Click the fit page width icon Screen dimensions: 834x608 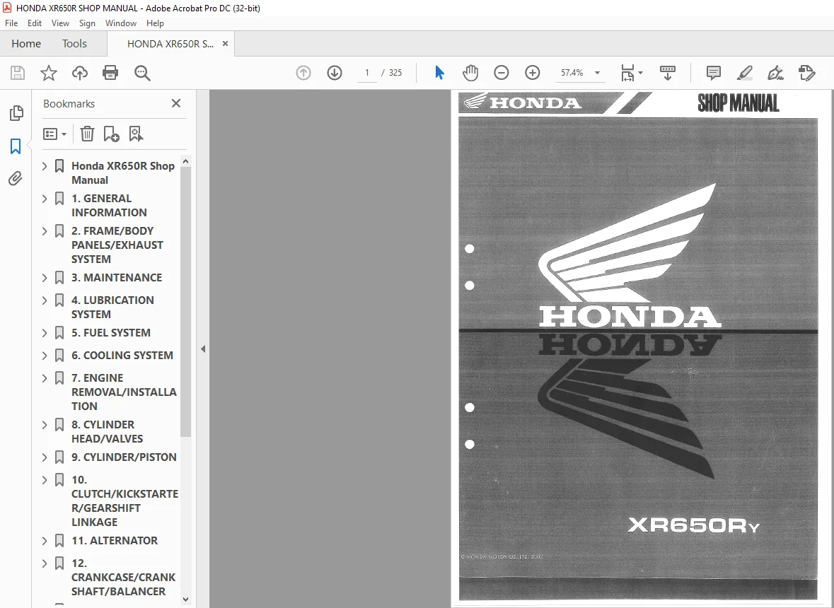click(x=627, y=73)
